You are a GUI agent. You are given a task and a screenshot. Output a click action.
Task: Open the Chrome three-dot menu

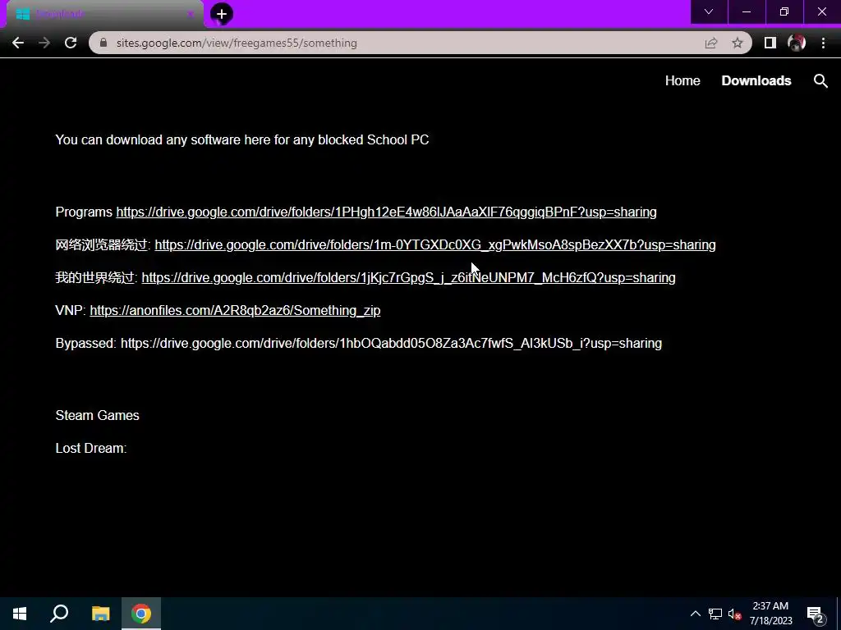(x=823, y=43)
